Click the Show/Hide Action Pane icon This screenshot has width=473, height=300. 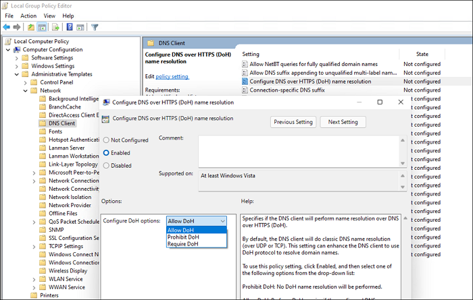point(81,27)
